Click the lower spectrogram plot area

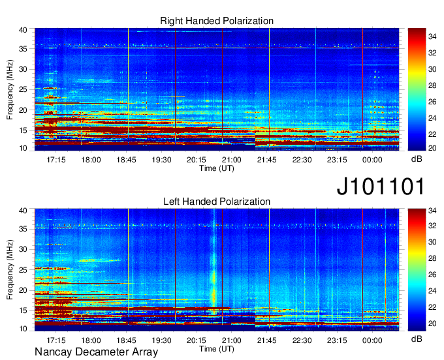pyautogui.click(x=217, y=270)
